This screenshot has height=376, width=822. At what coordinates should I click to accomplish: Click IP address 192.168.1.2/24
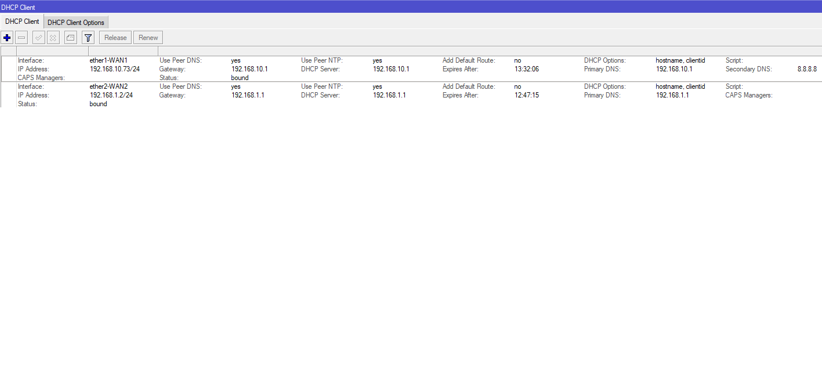tap(111, 95)
